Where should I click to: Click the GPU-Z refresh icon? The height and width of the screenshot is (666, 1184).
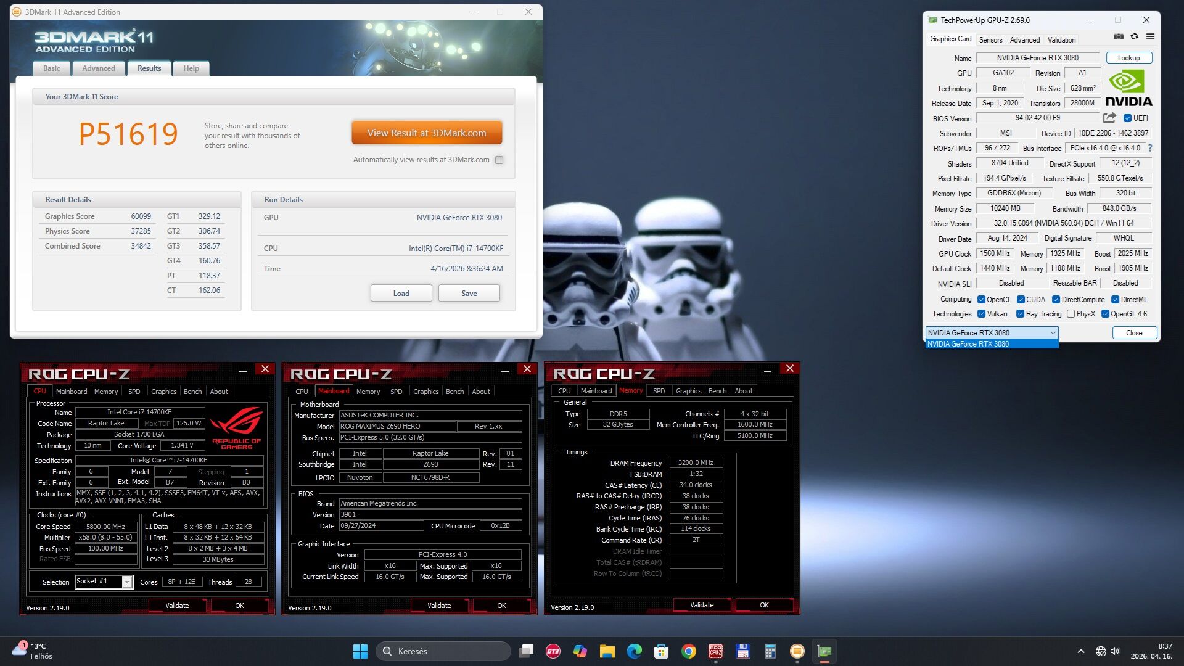[1134, 37]
